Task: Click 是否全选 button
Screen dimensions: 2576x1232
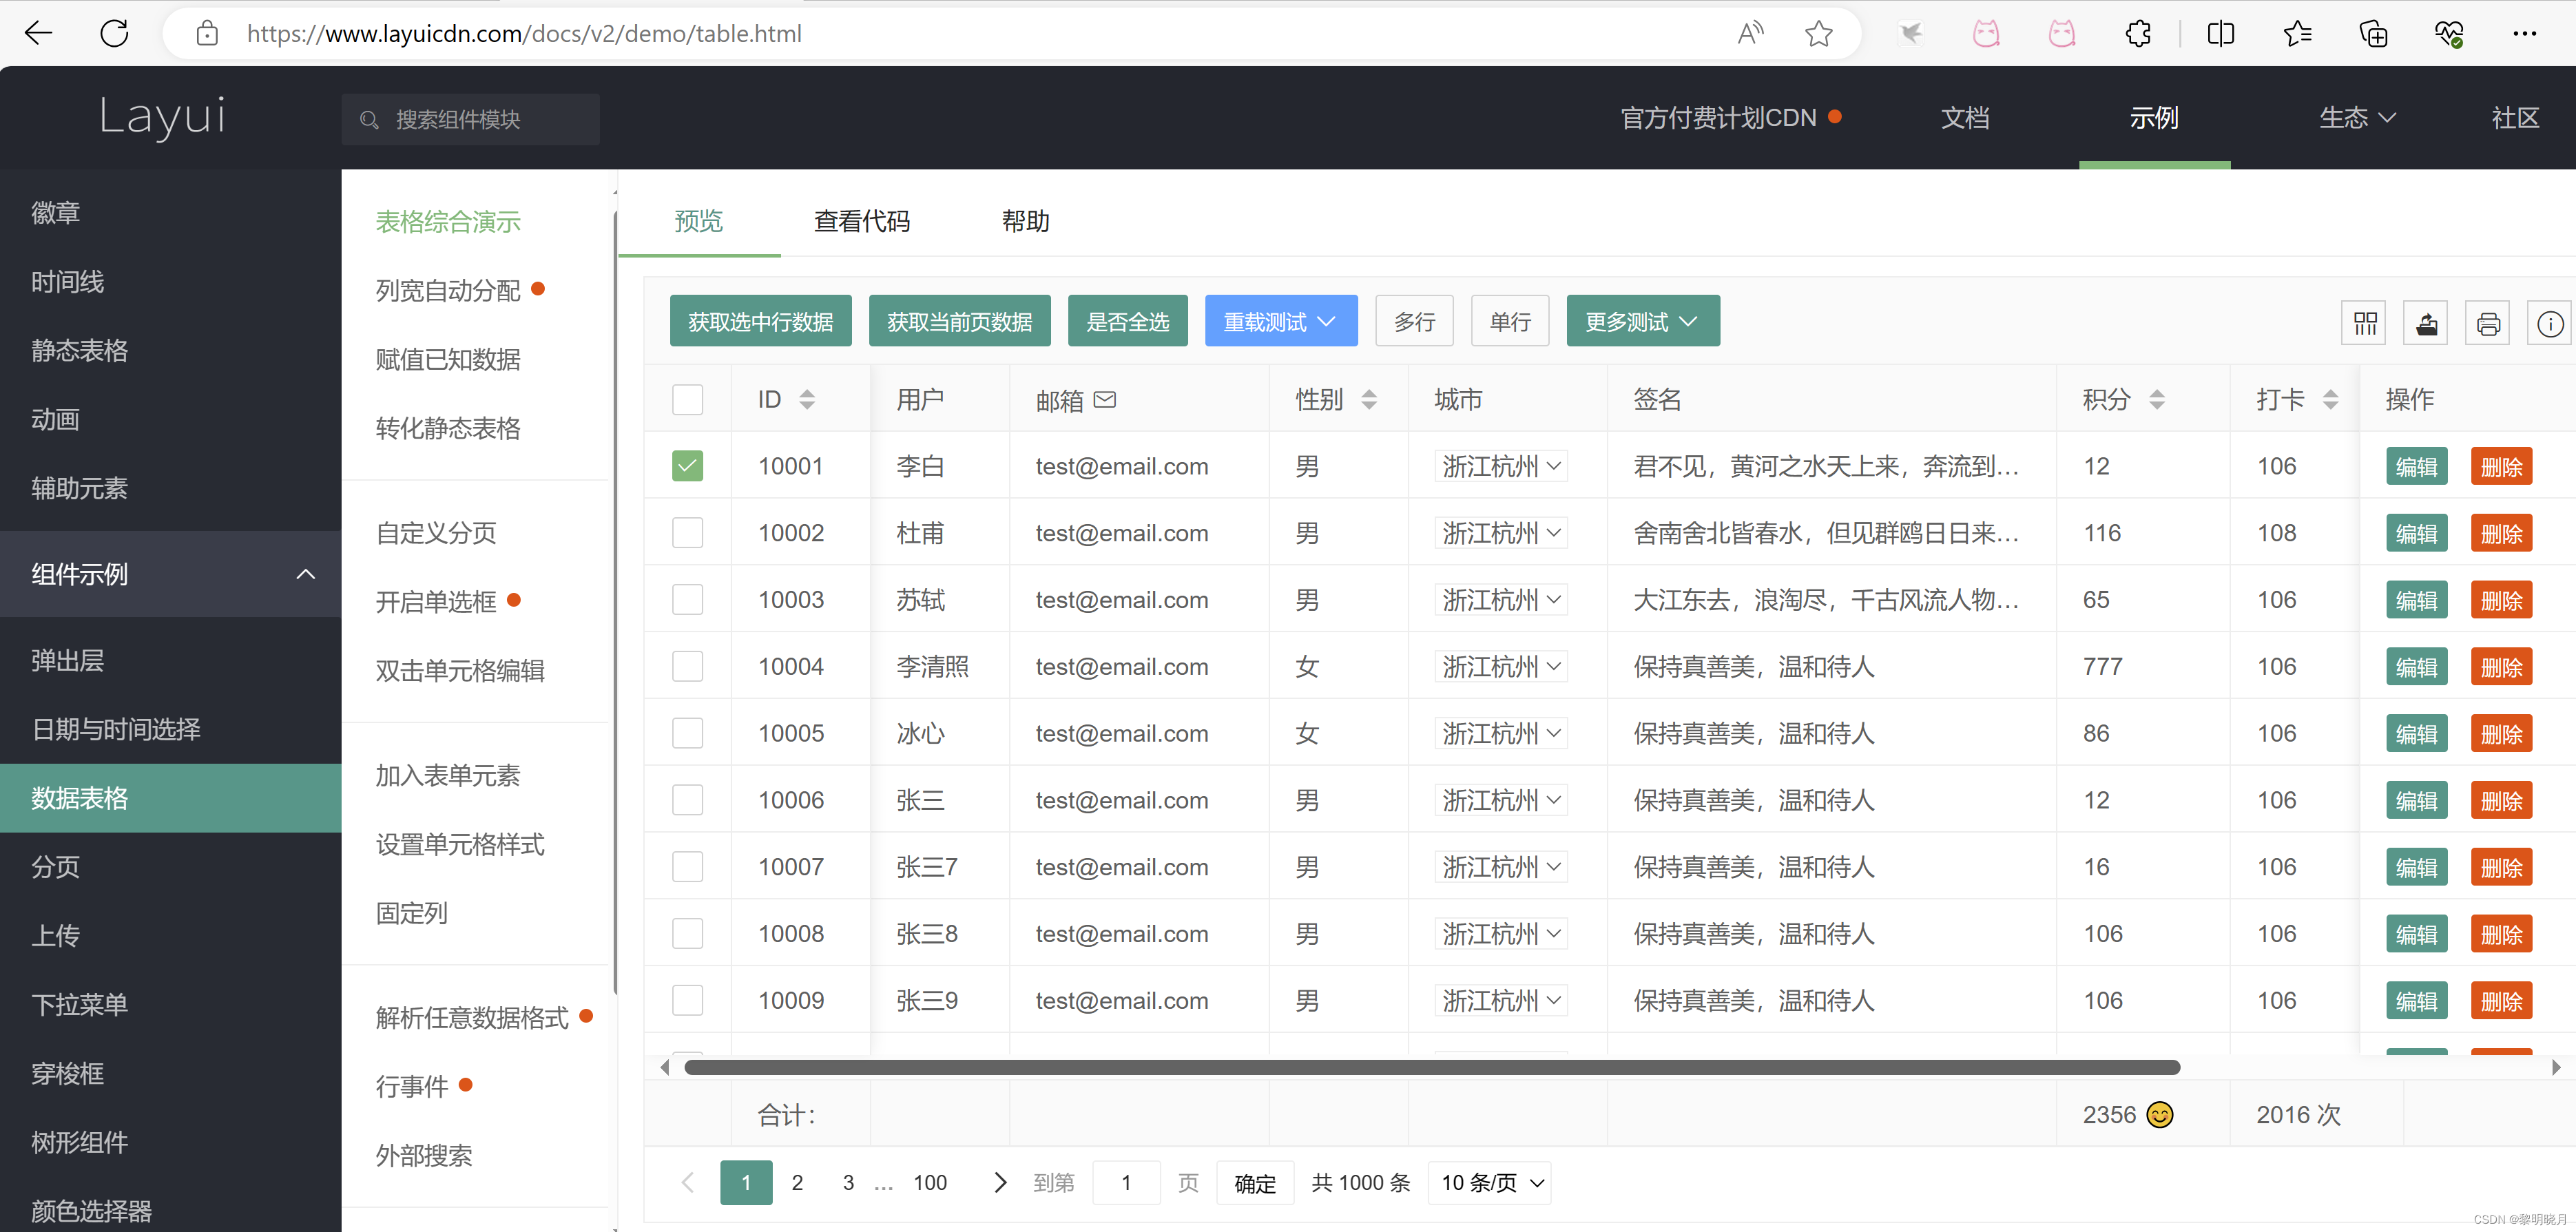Action: tap(1127, 321)
